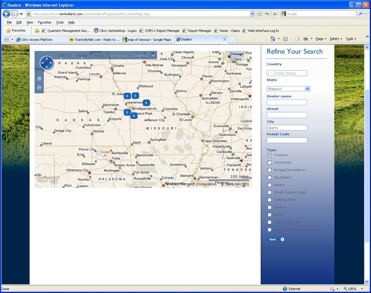Switch to TractorByNet.com tab
This screenshot has width=371, height=293.
point(95,39)
